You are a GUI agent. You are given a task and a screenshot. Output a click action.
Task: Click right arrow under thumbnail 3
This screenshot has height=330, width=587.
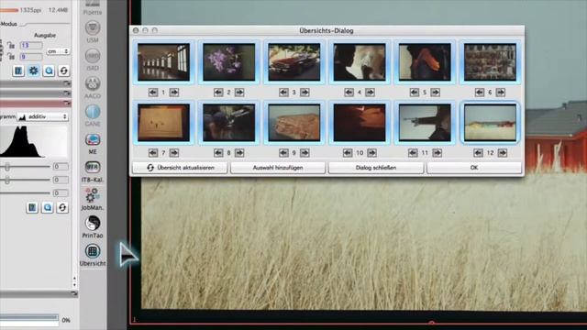pyautogui.click(x=305, y=92)
